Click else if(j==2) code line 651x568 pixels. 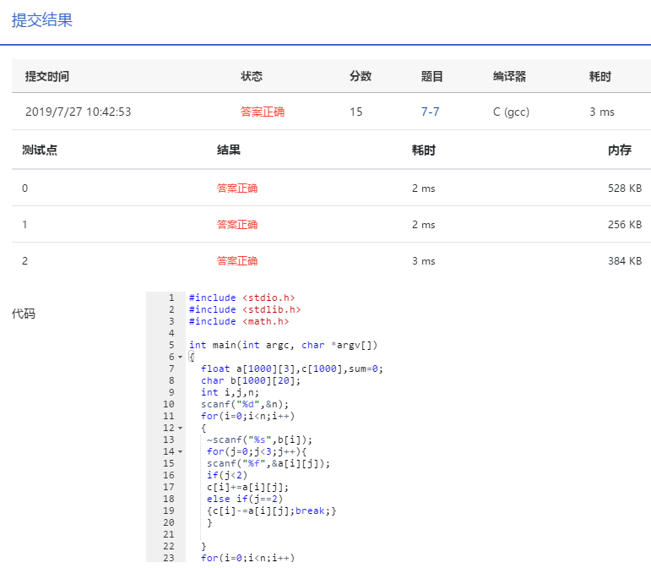pos(245,499)
